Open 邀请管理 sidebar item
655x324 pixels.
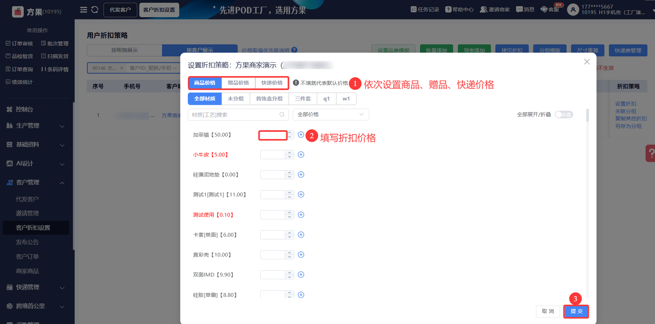pos(28,213)
